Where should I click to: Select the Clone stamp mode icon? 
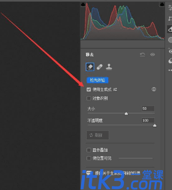click(x=109, y=67)
